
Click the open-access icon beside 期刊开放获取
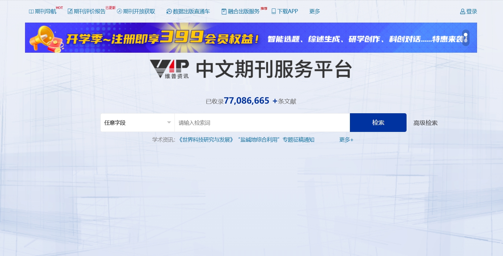coord(119,11)
